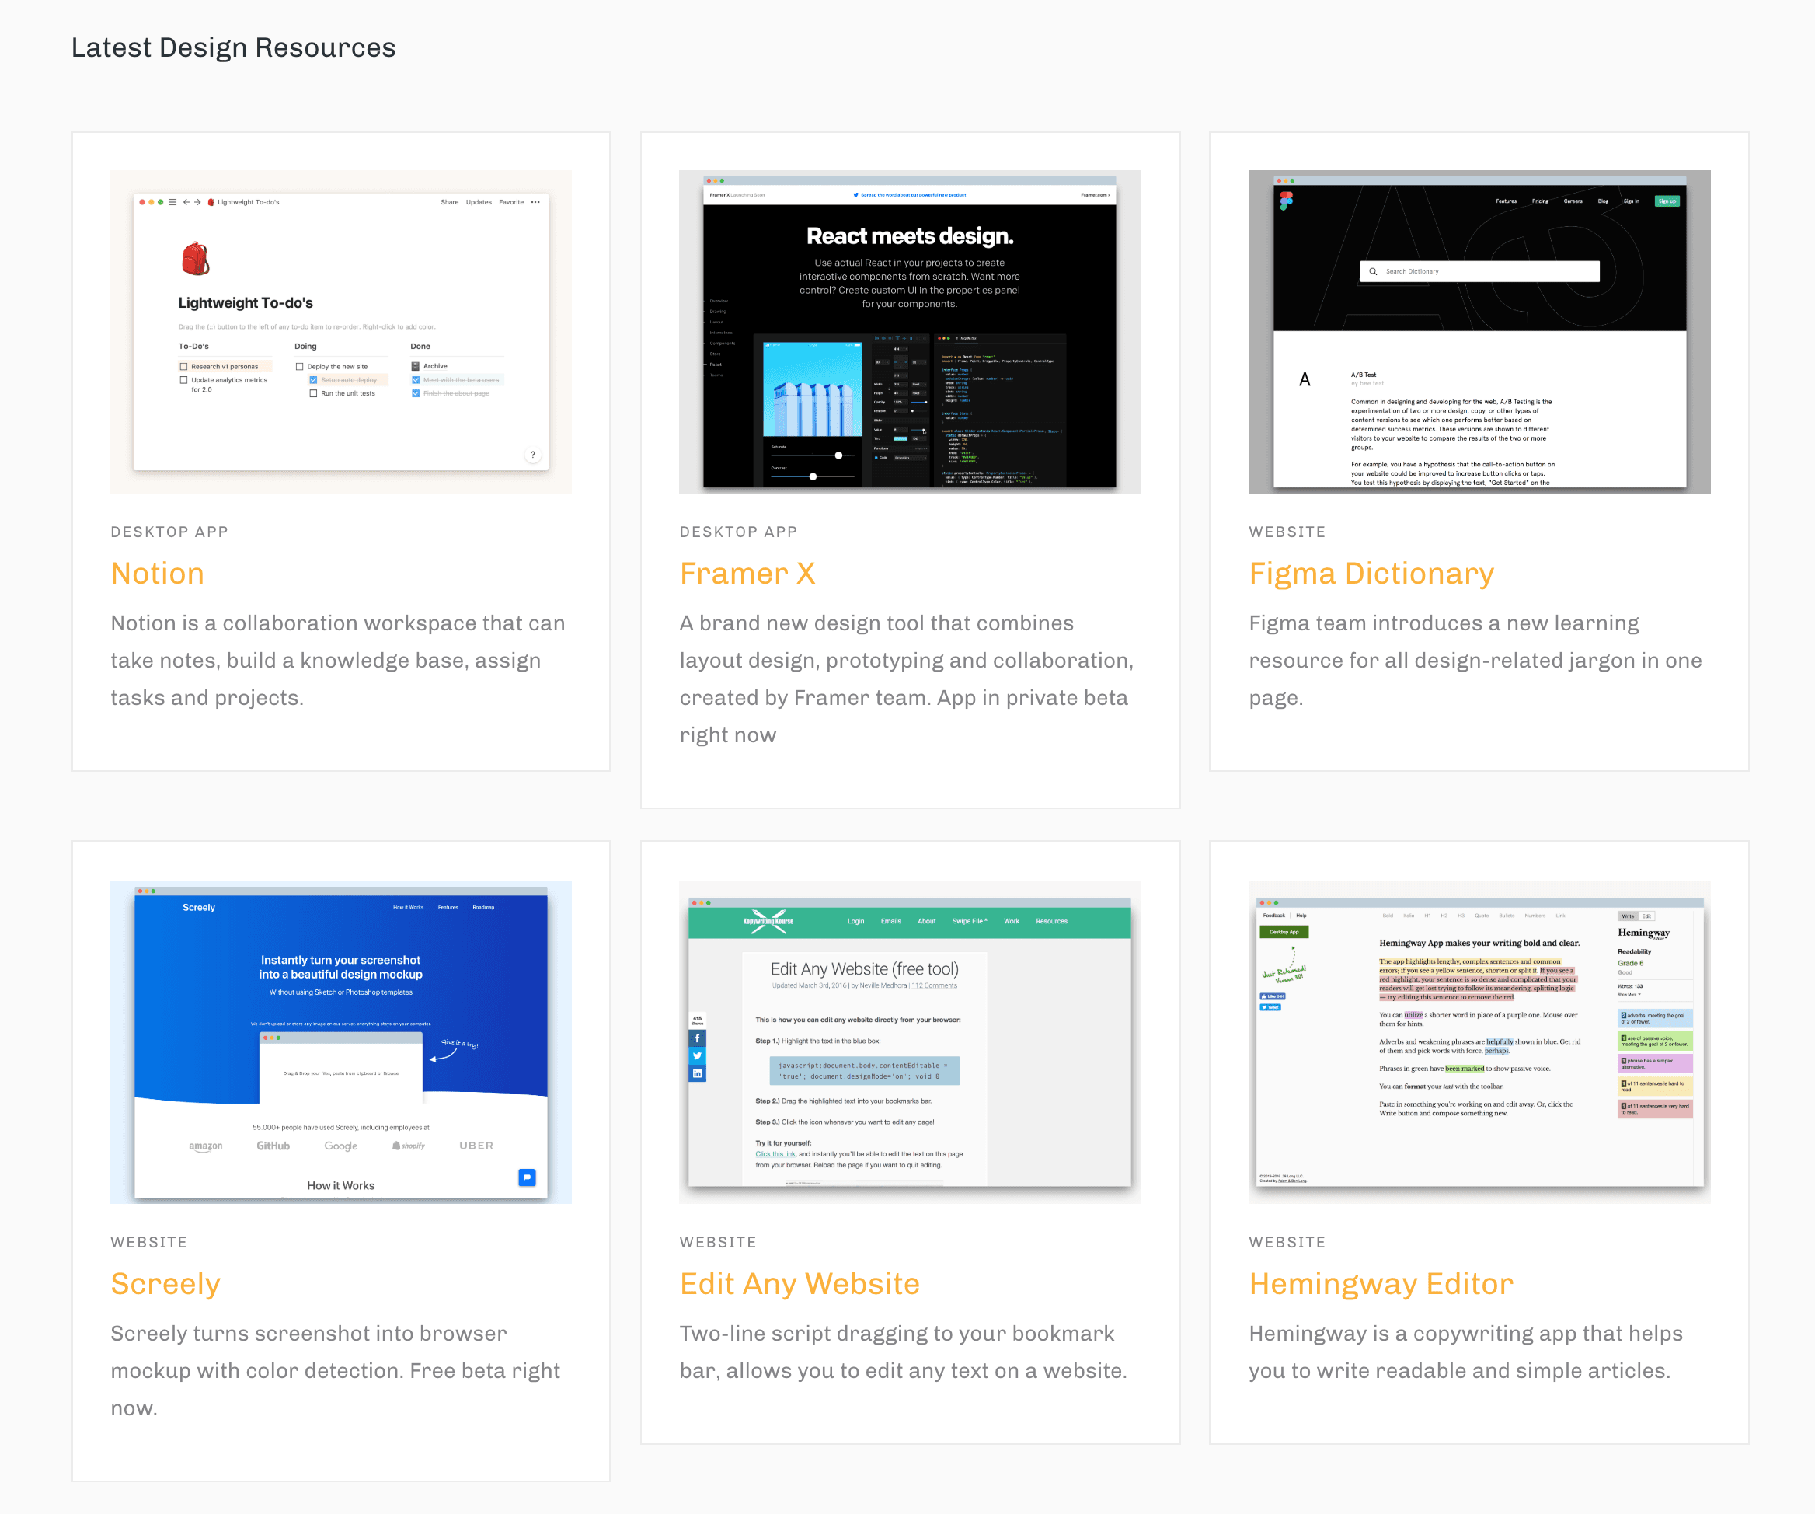Viewport: 1815px width, 1514px height.
Task: Check the 'Deploy the new site' checkbox
Action: [299, 367]
